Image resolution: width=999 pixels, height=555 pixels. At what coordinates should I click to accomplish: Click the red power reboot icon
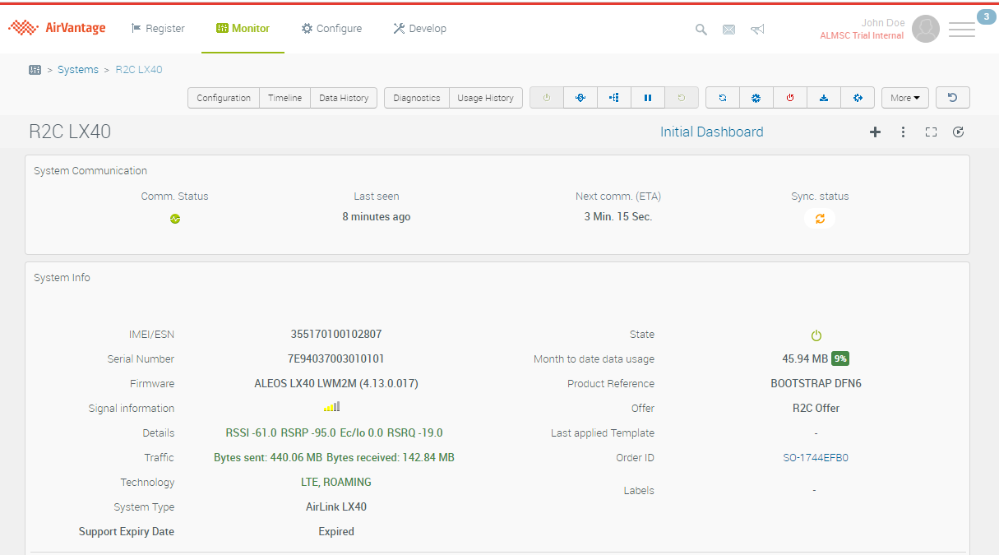click(x=790, y=98)
